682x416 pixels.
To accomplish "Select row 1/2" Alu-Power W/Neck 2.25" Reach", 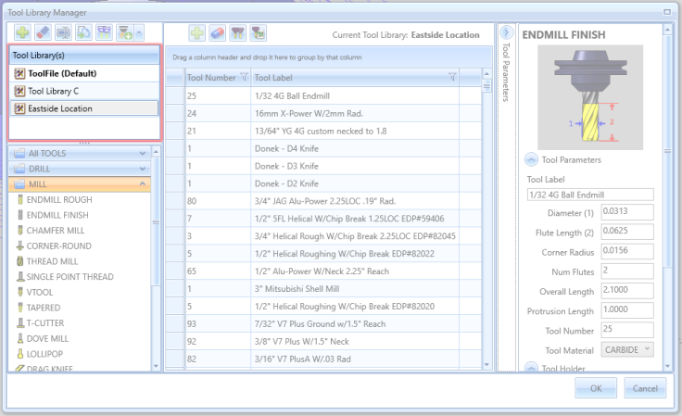I will 324,271.
